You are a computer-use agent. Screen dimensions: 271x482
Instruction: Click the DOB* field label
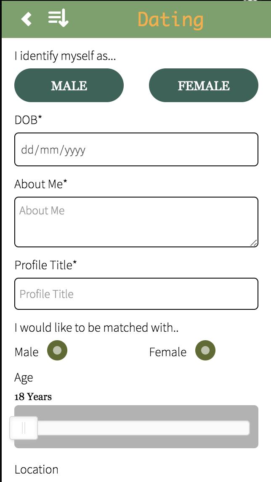29,120
